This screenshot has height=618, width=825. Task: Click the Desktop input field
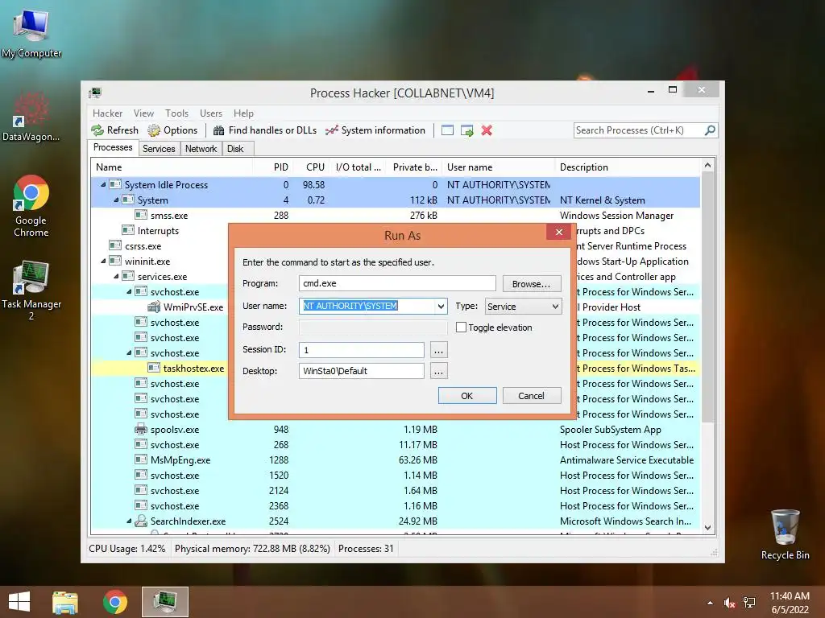coord(362,371)
